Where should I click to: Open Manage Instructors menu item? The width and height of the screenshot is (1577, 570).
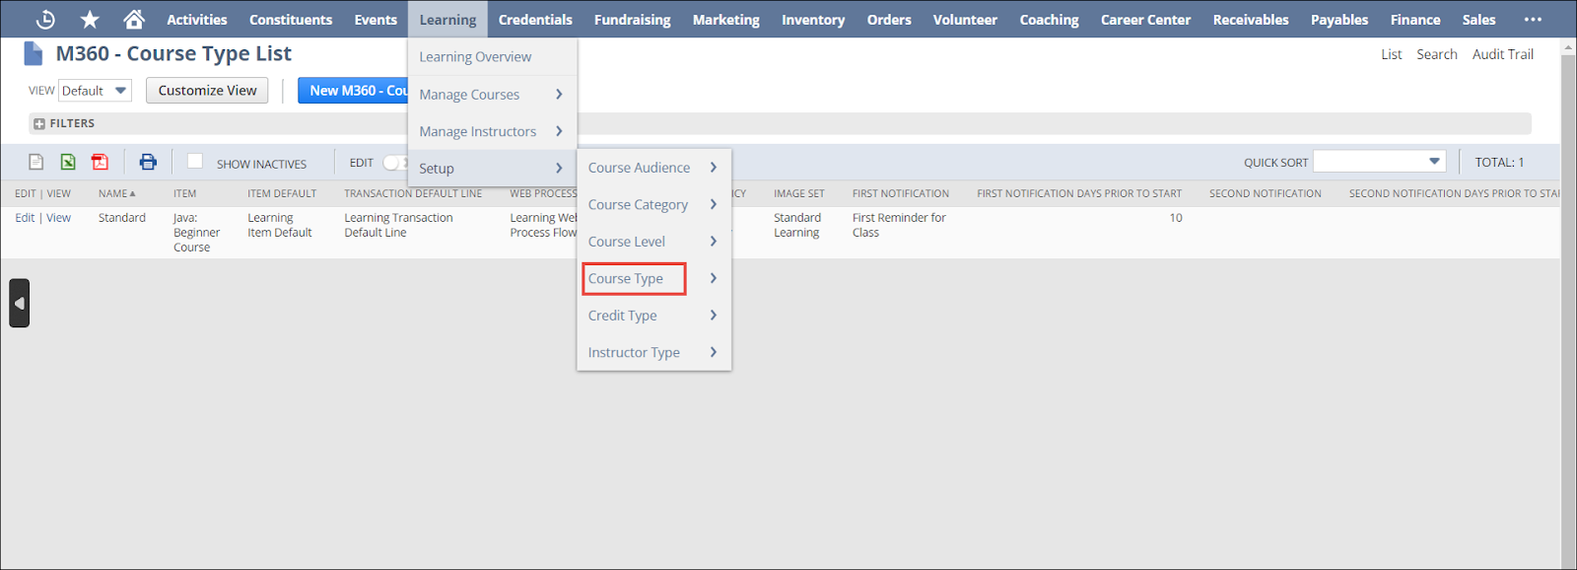pyautogui.click(x=478, y=132)
